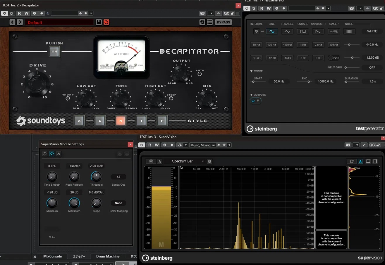Select the Sawtooth waveform in TestGenerator
The height and width of the screenshot is (265, 385).
click(x=318, y=31)
